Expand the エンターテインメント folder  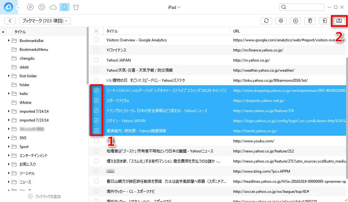point(9,156)
